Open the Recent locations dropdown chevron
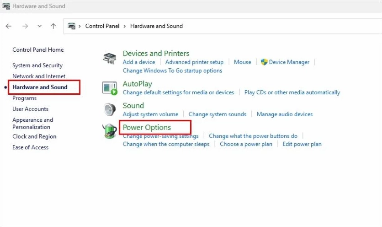This screenshot has width=382, height=227. coord(39,26)
